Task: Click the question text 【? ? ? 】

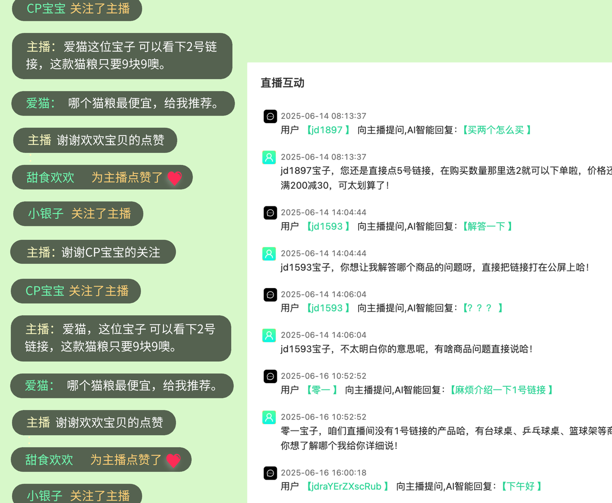Action: 482,308
